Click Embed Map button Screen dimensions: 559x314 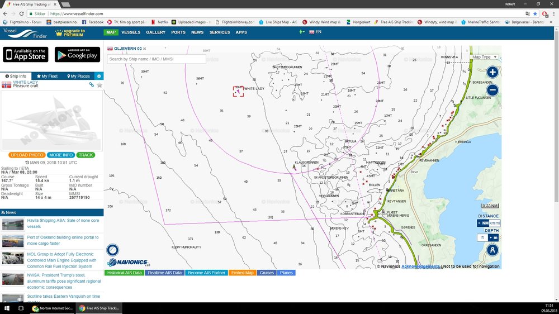coord(243,273)
